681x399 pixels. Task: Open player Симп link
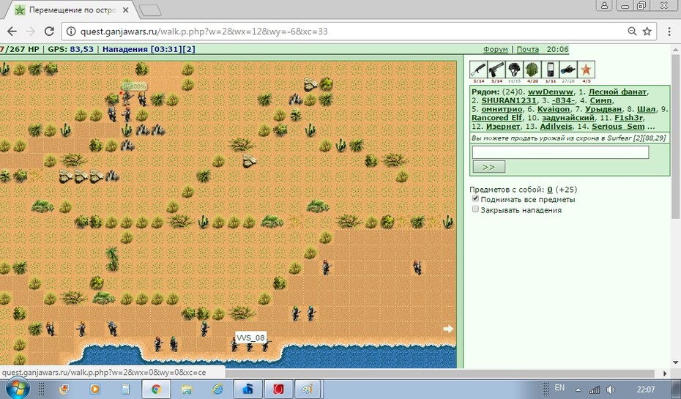pos(600,101)
